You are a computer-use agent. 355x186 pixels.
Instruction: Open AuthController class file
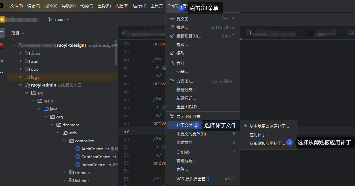[x=95, y=149]
